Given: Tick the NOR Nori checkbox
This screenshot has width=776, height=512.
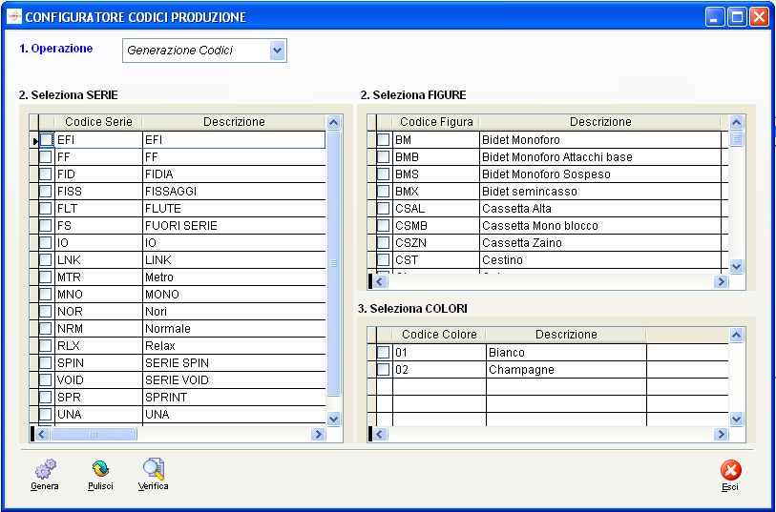Looking at the screenshot, I should coord(46,312).
